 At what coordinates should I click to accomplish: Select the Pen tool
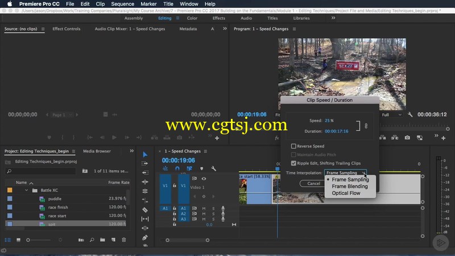click(145, 237)
